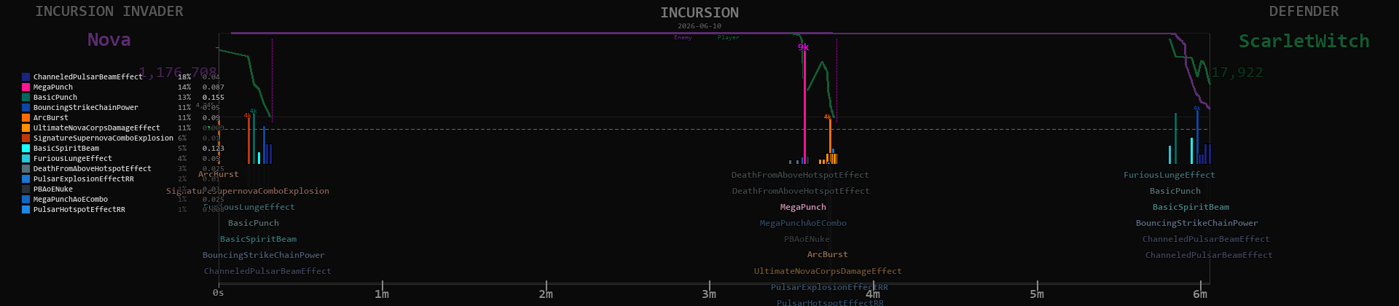The image size is (1399, 306).
Task: Select the ArcBurst label near the 4m mark
Action: click(x=827, y=254)
